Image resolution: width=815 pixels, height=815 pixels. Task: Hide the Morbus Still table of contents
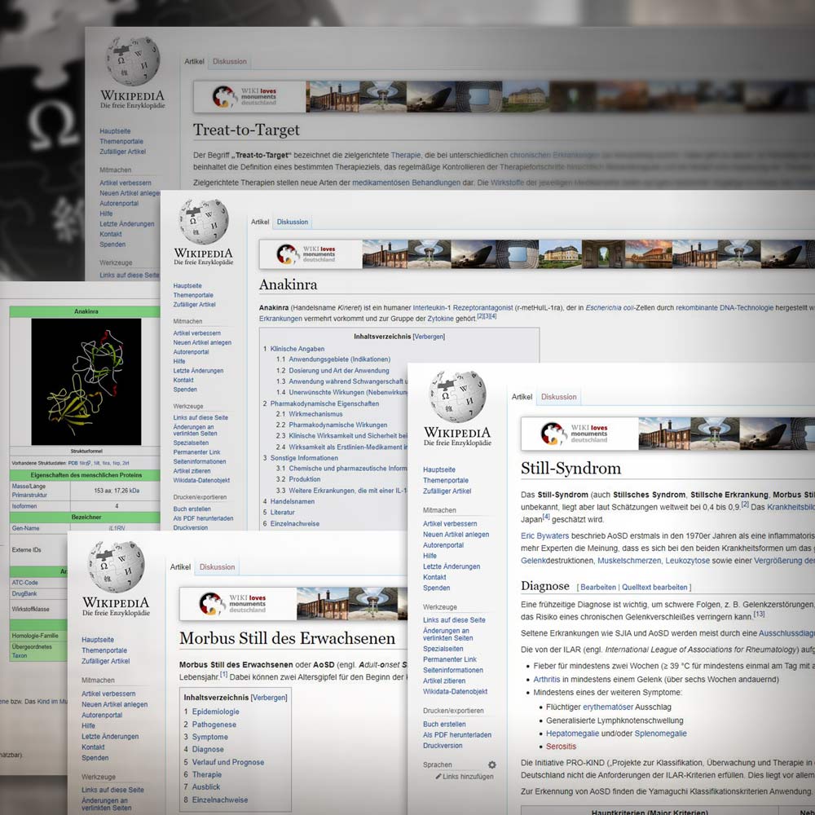tap(268, 698)
